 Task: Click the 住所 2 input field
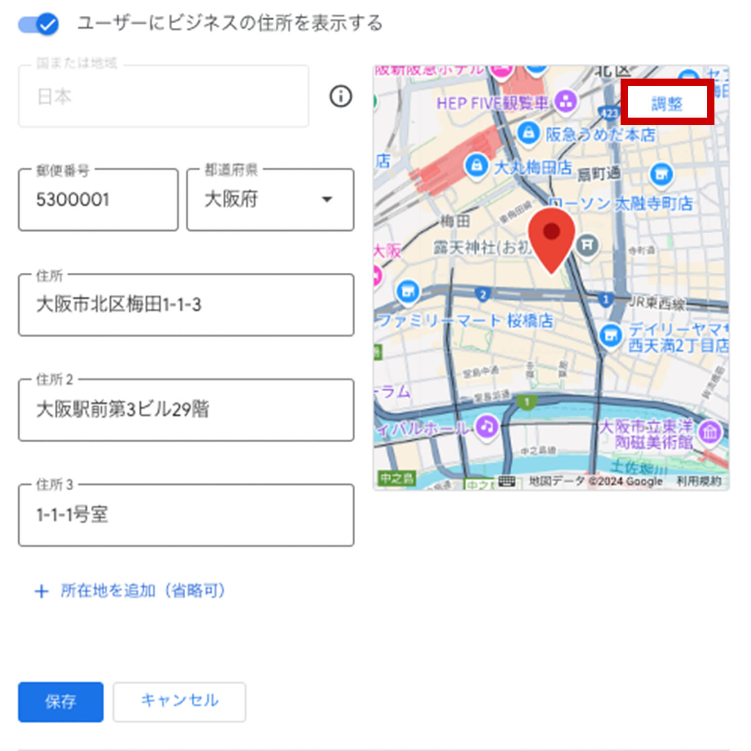186,410
